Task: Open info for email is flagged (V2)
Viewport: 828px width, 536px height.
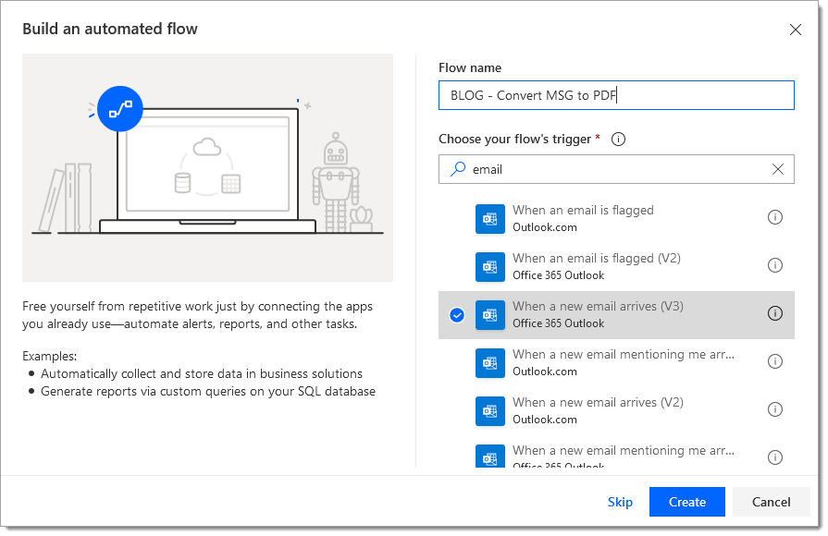Action: 775,265
